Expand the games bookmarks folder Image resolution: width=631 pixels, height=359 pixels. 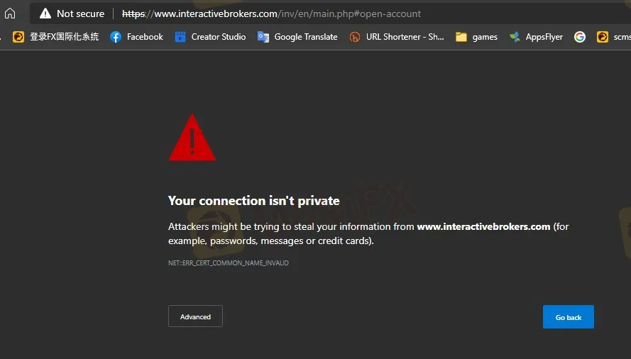pyautogui.click(x=476, y=37)
